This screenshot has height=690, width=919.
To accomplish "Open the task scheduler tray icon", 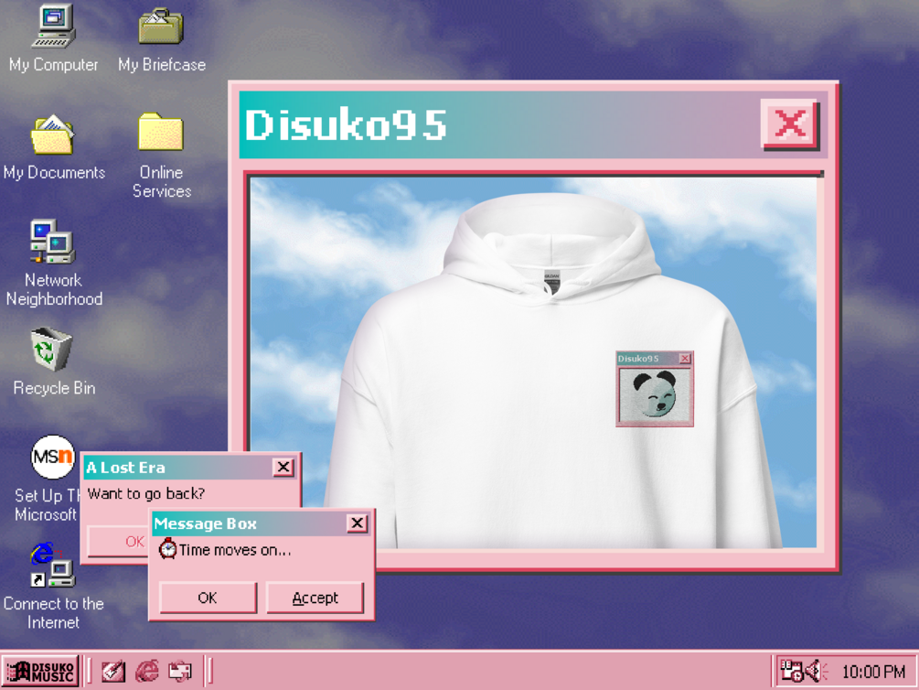I will coord(791,671).
